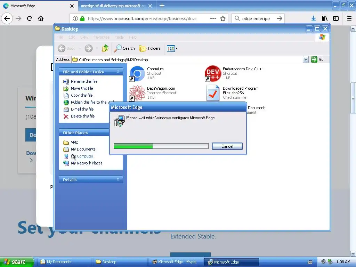
Task: Switch to My Documents taskbar button
Action: tap(64, 262)
